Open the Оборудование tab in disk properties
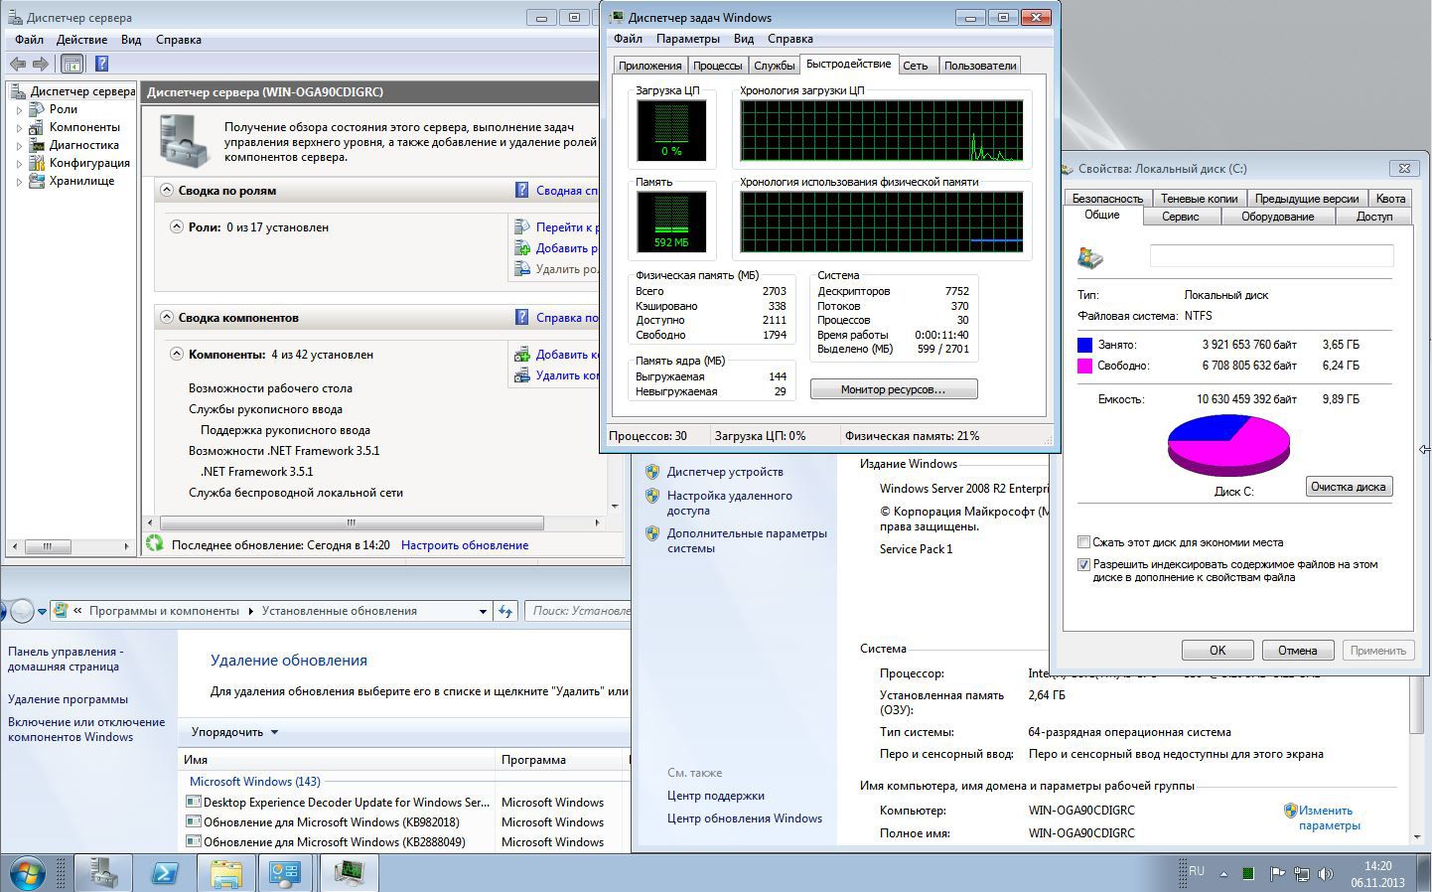 click(1277, 217)
